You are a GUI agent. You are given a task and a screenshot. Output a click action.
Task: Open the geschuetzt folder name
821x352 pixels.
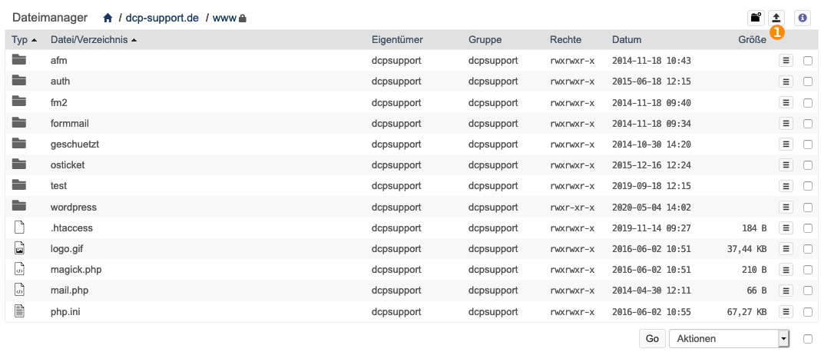74,144
